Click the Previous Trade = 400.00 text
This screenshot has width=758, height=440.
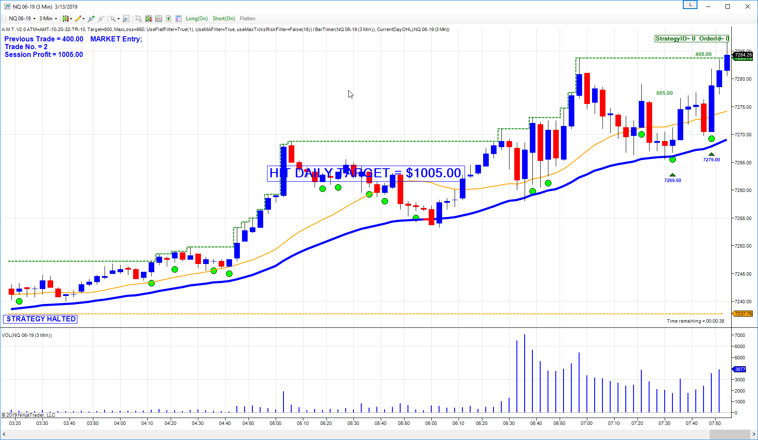pyautogui.click(x=44, y=39)
